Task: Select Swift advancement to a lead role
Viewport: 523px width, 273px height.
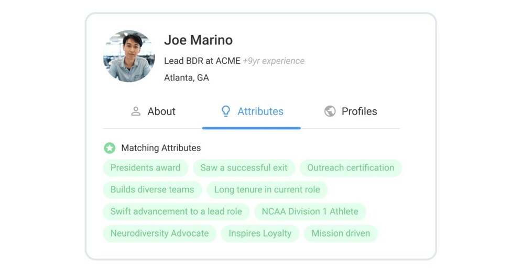Action: point(176,212)
